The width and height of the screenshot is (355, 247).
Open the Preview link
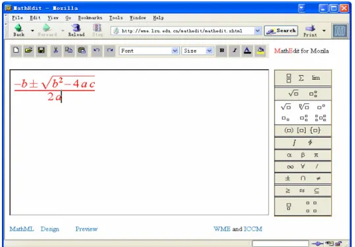[86, 229]
